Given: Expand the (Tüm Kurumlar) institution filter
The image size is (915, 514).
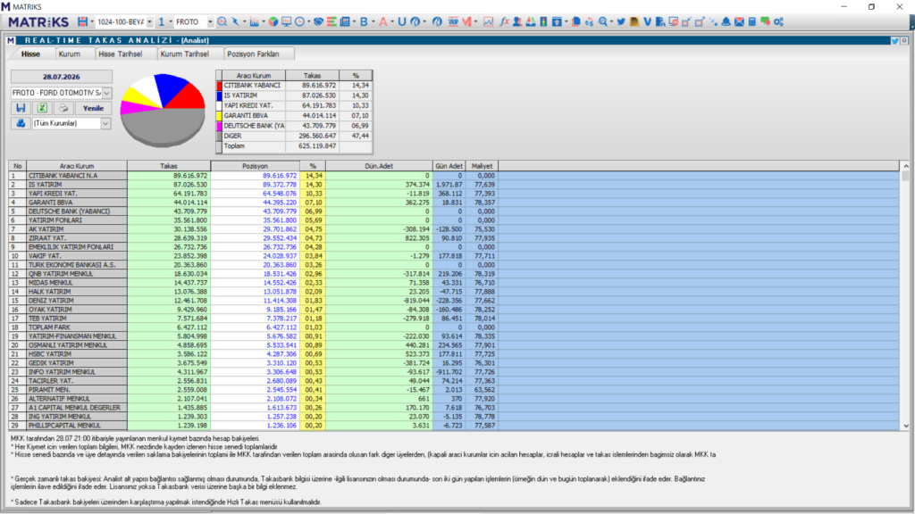Looking at the screenshot, I should (105, 123).
